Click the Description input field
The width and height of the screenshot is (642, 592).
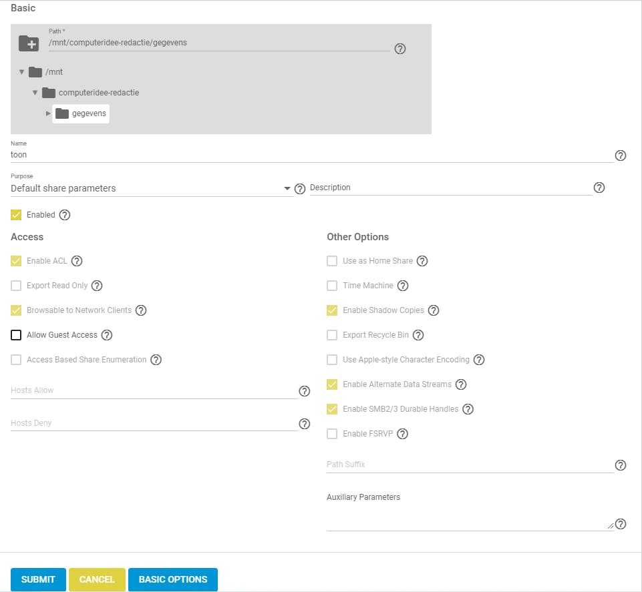click(x=451, y=188)
